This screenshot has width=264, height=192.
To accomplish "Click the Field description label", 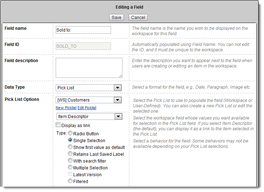I will (x=21, y=61).
